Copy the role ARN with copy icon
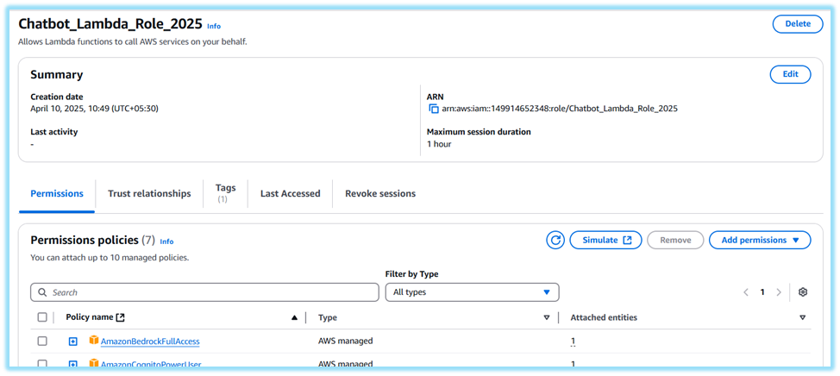The width and height of the screenshot is (840, 376). [434, 109]
